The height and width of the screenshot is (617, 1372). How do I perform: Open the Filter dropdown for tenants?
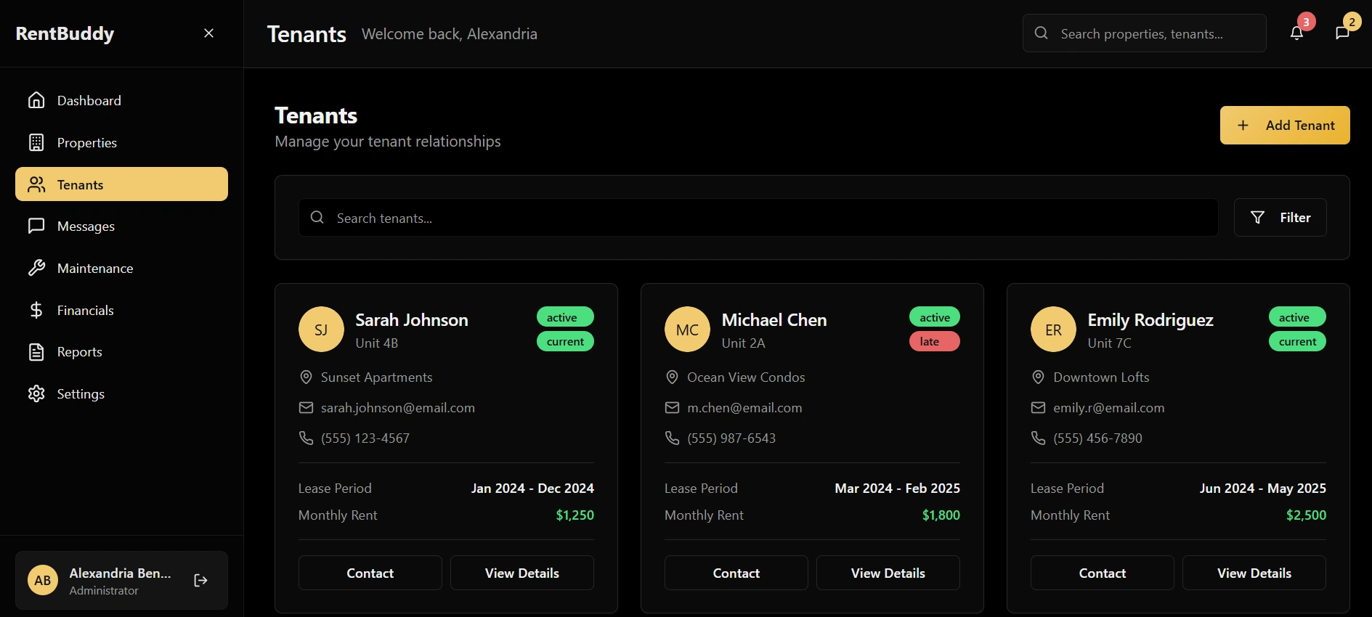[1280, 218]
